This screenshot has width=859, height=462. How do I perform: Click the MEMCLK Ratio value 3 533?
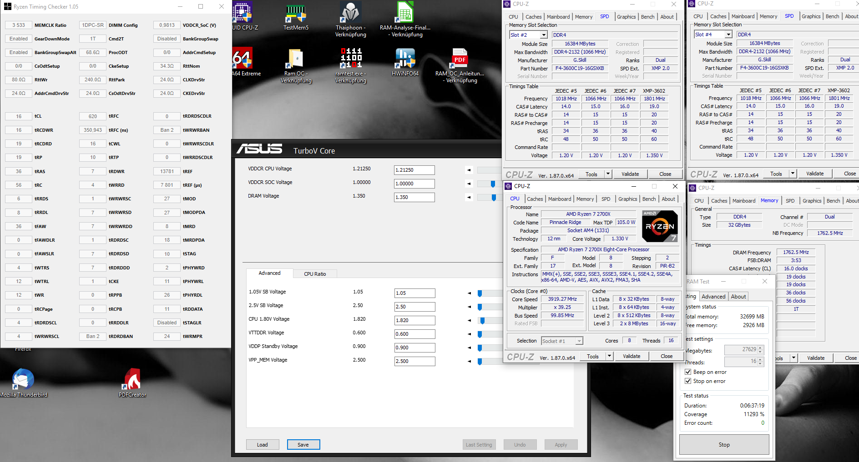pos(19,25)
